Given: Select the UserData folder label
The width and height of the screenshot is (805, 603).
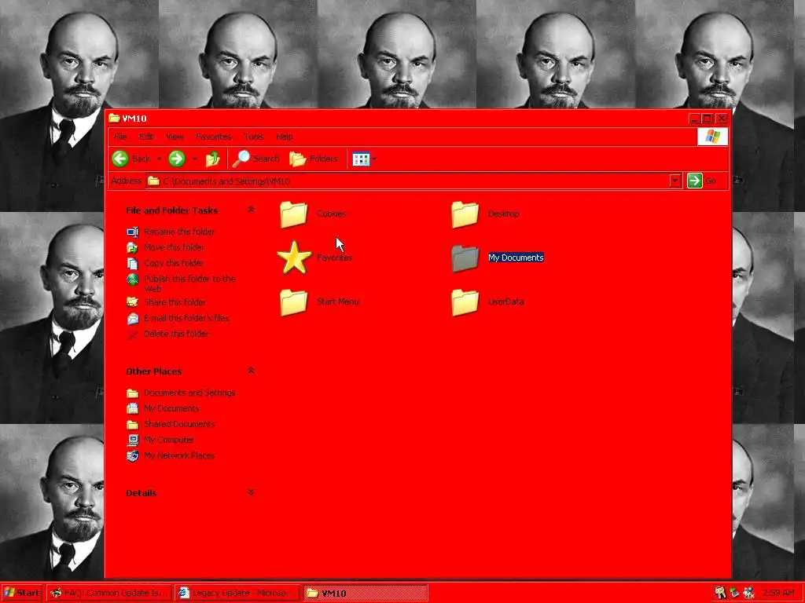Looking at the screenshot, I should pyautogui.click(x=505, y=302).
